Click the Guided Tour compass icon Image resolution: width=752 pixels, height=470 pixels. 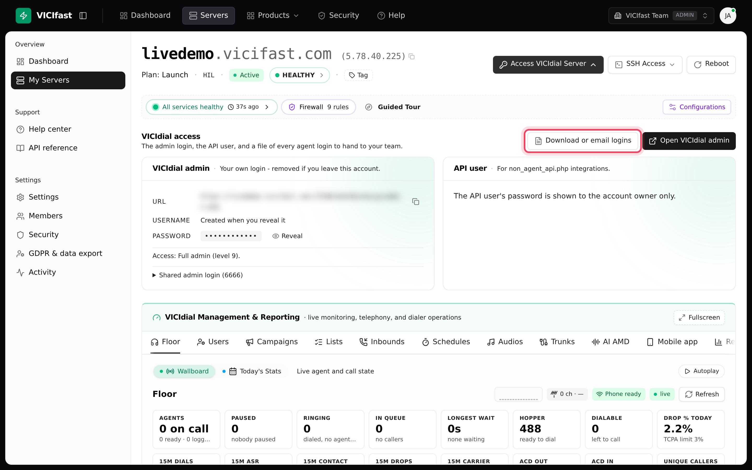pos(368,107)
